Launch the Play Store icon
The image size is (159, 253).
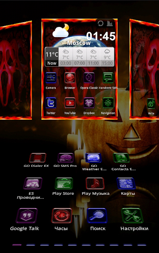coord(64,183)
